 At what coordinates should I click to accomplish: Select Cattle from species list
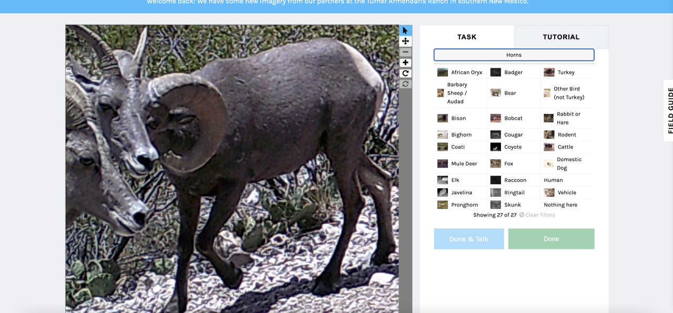pyautogui.click(x=567, y=147)
